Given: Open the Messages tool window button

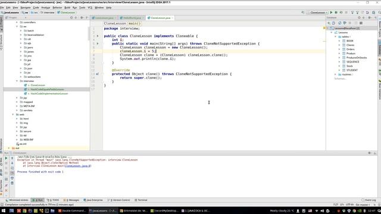Looking at the screenshot, I should click(71, 200).
